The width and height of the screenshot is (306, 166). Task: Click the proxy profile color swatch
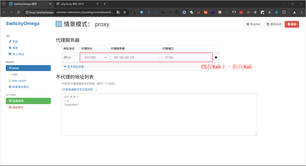59,24
